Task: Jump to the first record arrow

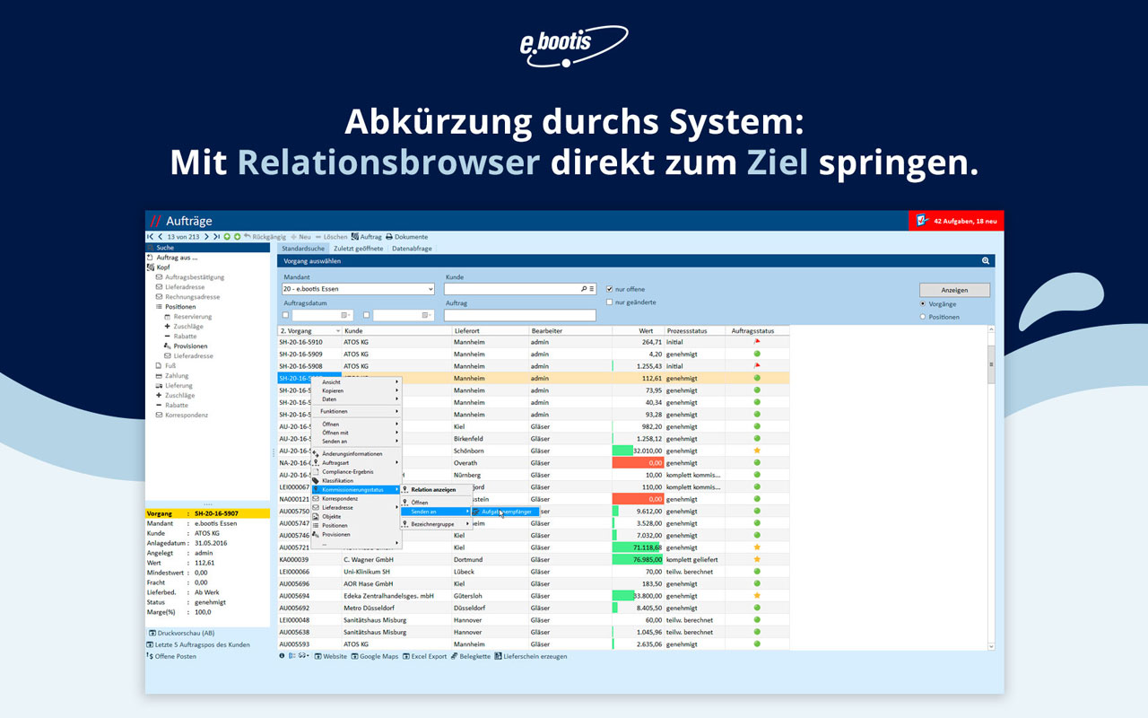Action: [x=150, y=237]
